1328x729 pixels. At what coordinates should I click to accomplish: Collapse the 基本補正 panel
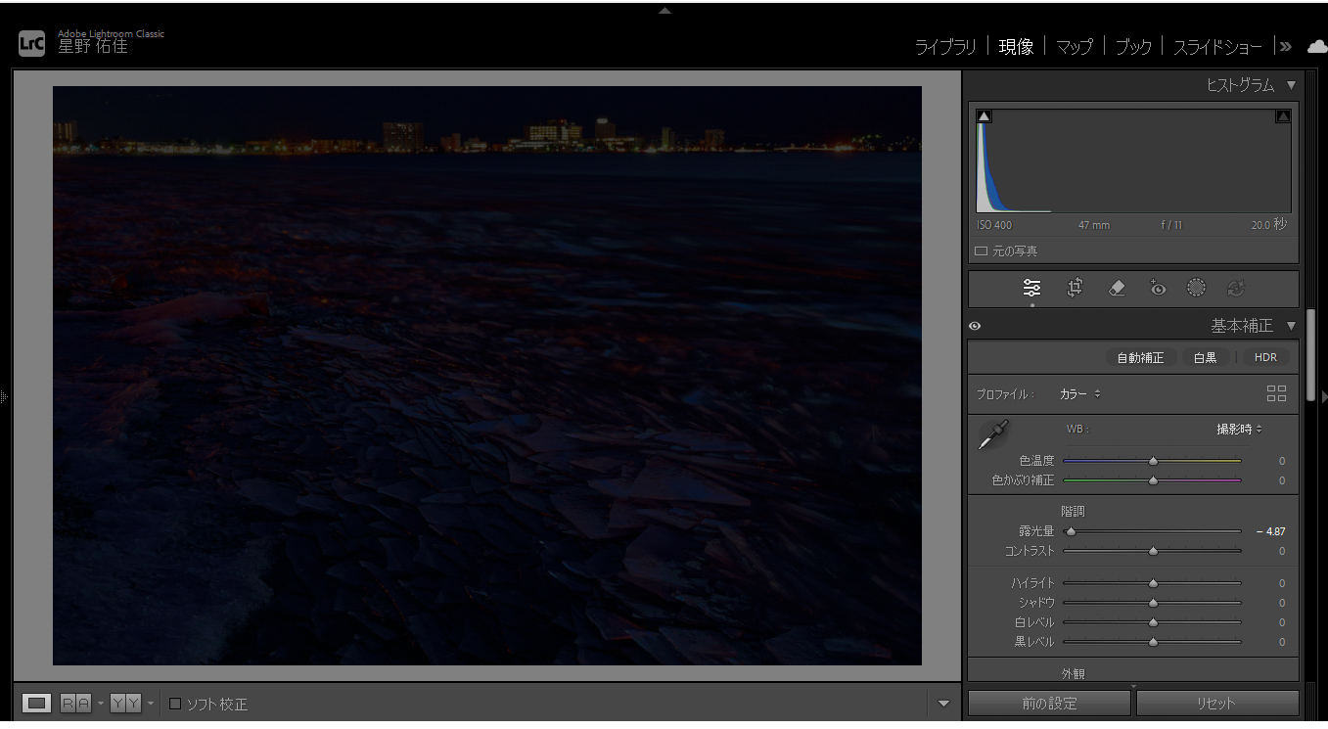click(1291, 326)
